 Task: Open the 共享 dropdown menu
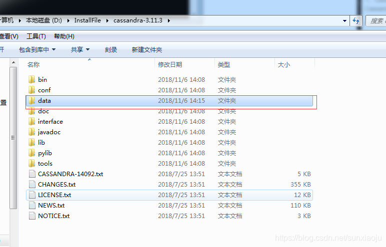pyautogui.click(x=80, y=50)
